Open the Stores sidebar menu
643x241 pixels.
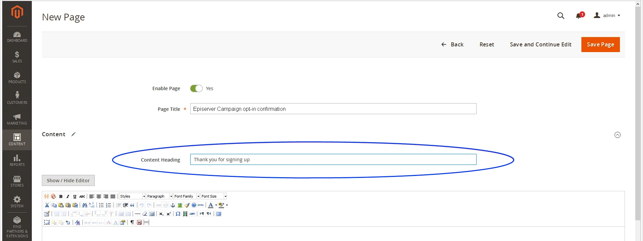point(17,181)
